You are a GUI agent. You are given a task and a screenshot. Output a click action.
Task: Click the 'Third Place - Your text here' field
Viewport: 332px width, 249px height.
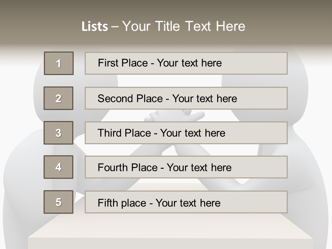pos(186,133)
